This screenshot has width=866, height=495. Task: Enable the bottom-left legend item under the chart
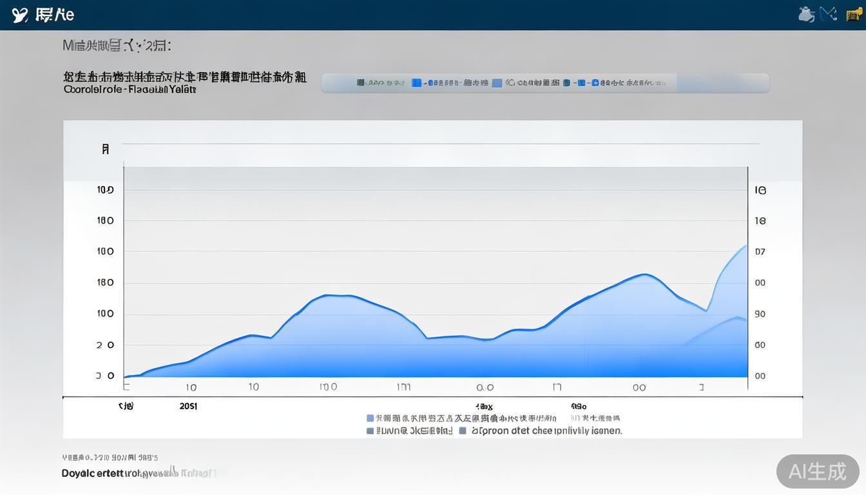369,430
